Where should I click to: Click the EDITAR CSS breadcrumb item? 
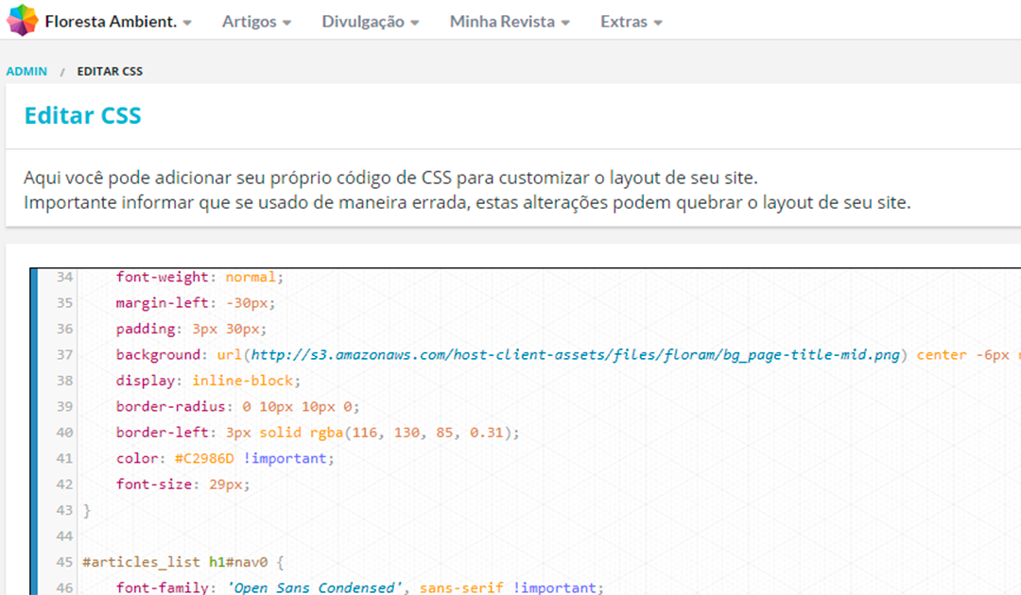110,72
